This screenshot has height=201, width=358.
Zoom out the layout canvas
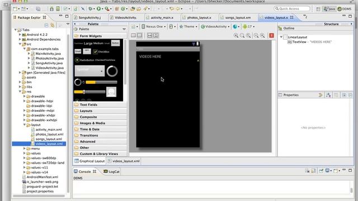pyautogui.click(x=256, y=36)
